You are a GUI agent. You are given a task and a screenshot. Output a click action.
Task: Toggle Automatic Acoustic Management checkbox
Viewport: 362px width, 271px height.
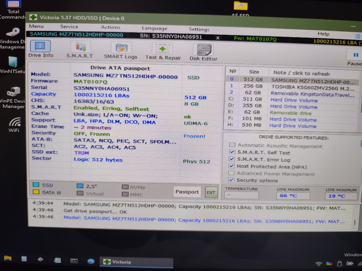(x=232, y=145)
